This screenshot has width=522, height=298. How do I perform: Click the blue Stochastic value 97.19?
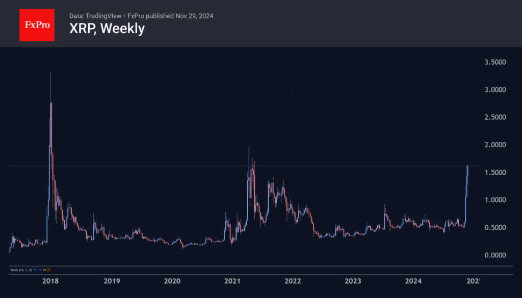[37, 269]
